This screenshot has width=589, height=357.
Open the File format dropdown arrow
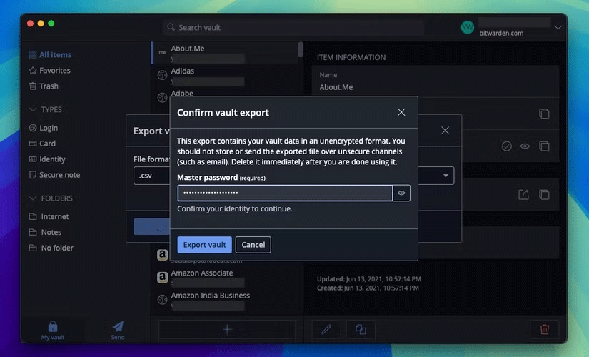[x=445, y=176]
